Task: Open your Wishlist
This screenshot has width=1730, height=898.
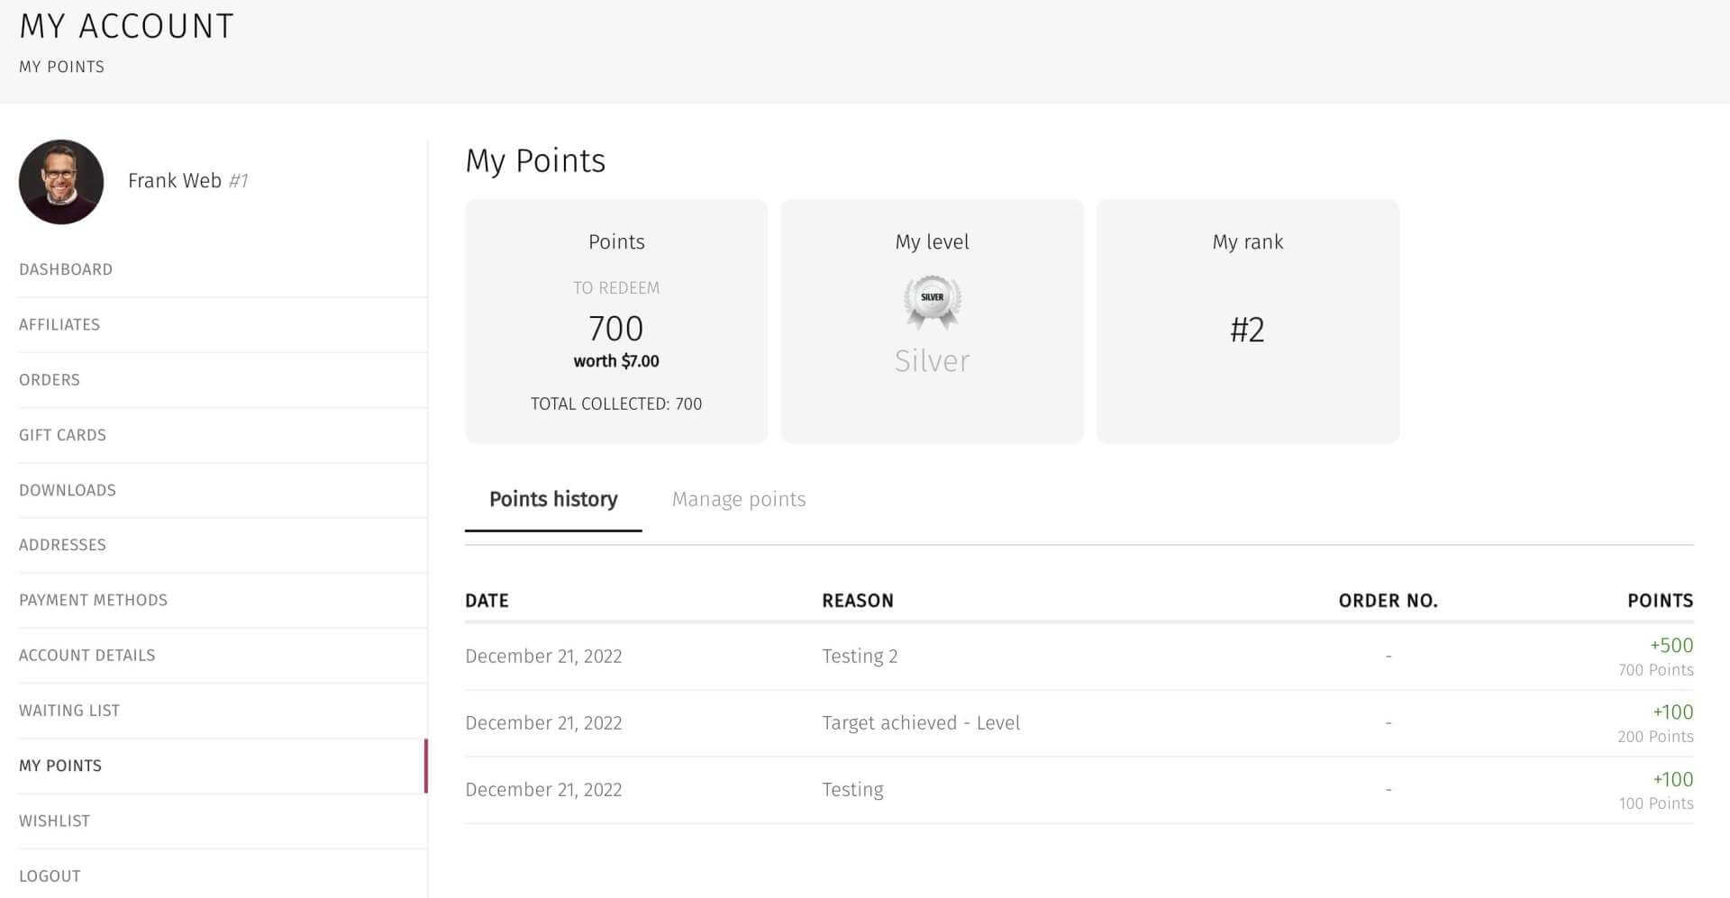Action: (54, 821)
